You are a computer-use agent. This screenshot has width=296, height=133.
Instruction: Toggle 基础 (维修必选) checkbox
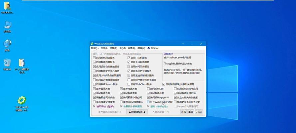(x=148, y=106)
